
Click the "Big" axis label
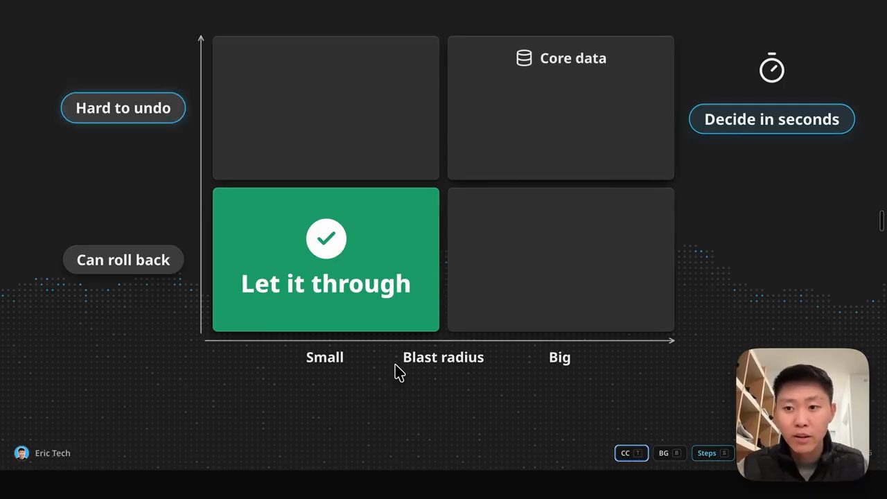560,358
